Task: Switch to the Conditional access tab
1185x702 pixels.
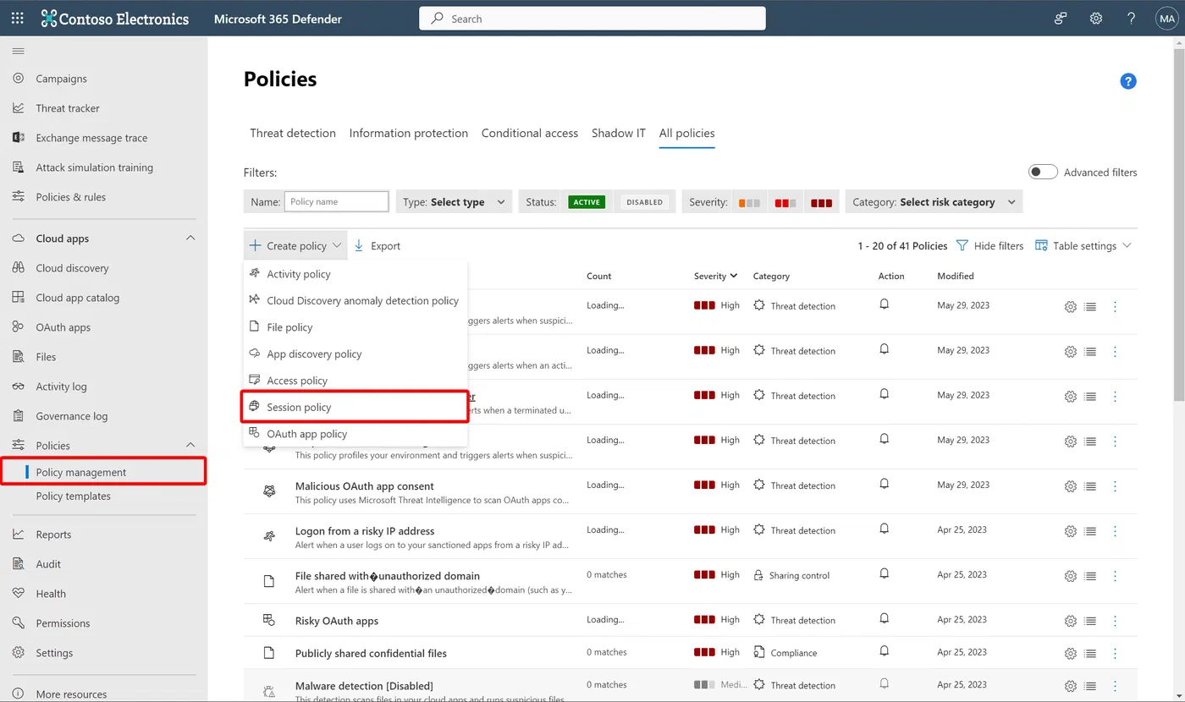Action: click(x=530, y=133)
